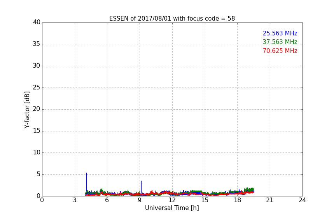Click the y-axis tick label 20
The height and width of the screenshot is (224, 336).
[37, 109]
